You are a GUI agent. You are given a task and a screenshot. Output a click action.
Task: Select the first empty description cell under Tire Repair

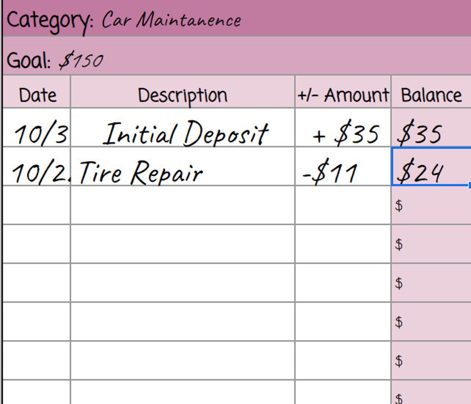pos(183,205)
